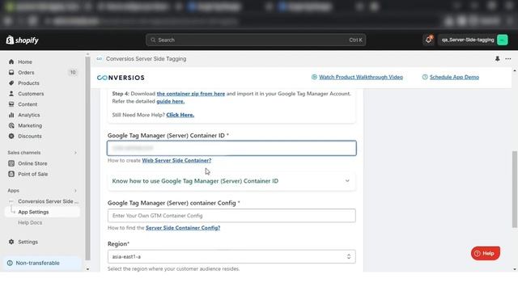Click the Analytics bar chart icon
This screenshot has height=291, width=518.
(x=11, y=115)
